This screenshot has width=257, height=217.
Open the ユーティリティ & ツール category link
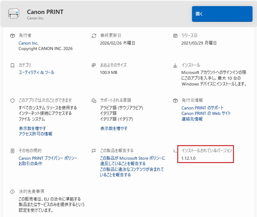(x=36, y=72)
